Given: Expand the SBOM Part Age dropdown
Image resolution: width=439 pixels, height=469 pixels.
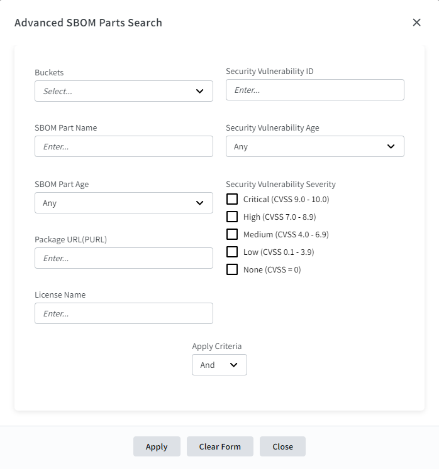Looking at the screenshot, I should point(123,203).
